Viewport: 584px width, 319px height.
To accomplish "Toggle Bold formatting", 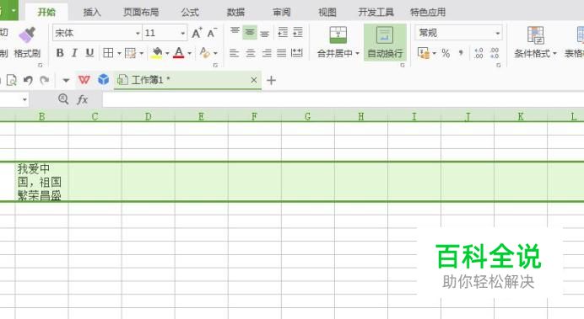I will point(60,53).
